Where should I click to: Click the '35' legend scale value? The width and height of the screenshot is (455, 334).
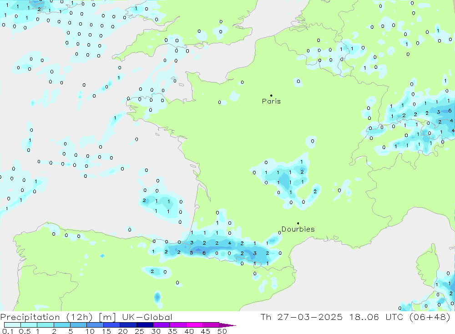coord(172,331)
